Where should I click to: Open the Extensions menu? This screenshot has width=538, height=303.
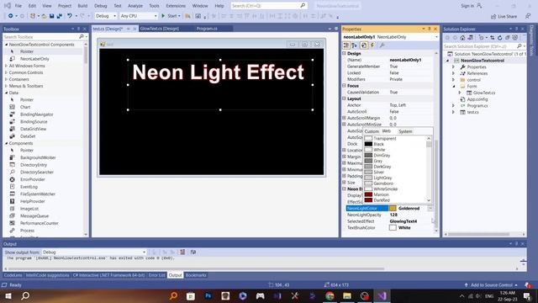(x=176, y=6)
